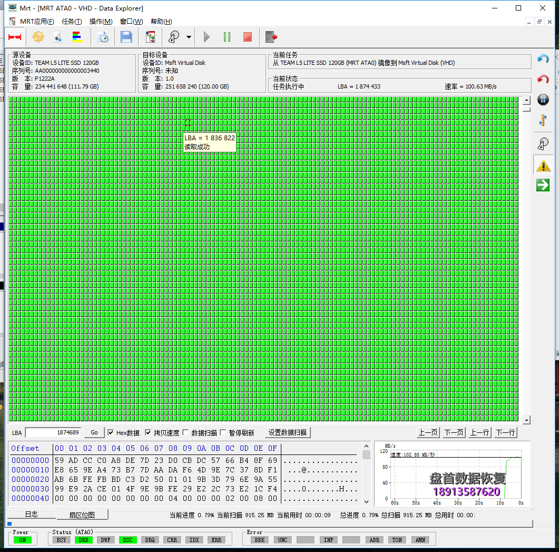Click the yellow gear settings icon
559x552 pixels.
(38, 37)
